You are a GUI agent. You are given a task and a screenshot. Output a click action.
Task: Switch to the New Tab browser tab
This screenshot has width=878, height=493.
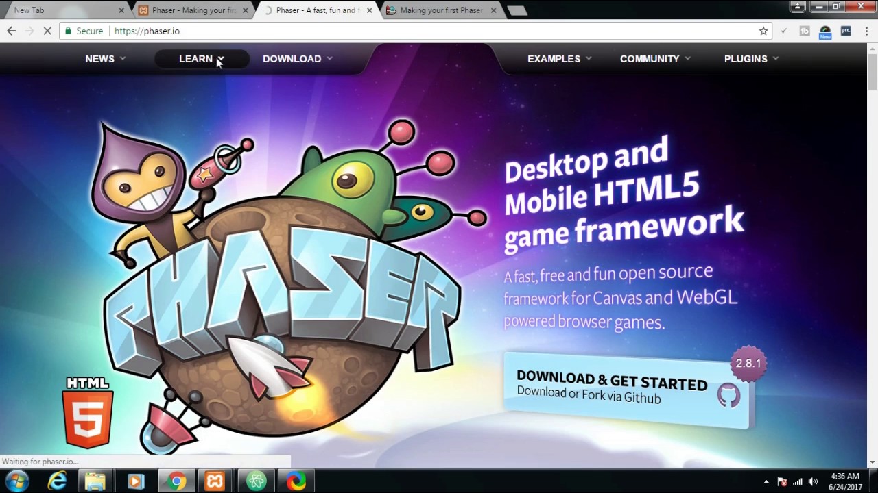point(62,10)
